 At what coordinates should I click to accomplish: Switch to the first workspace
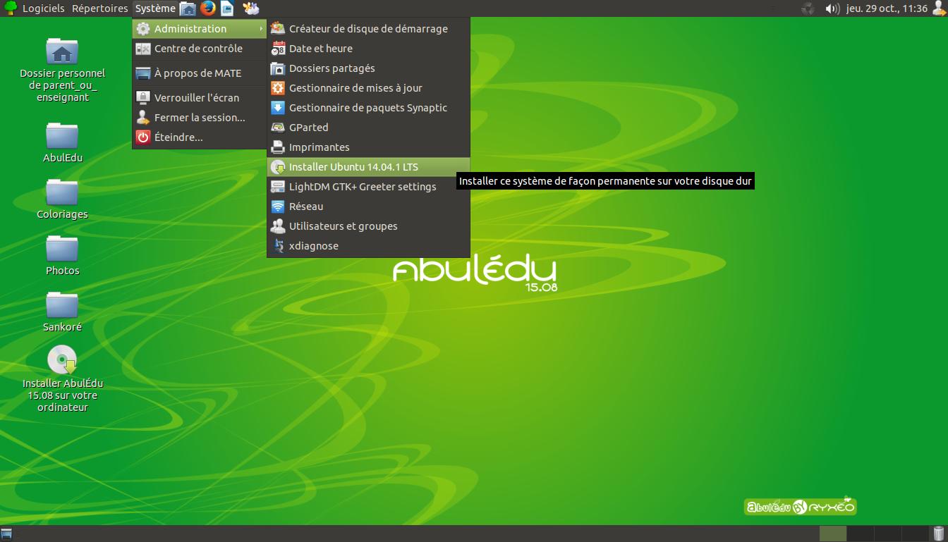833,534
